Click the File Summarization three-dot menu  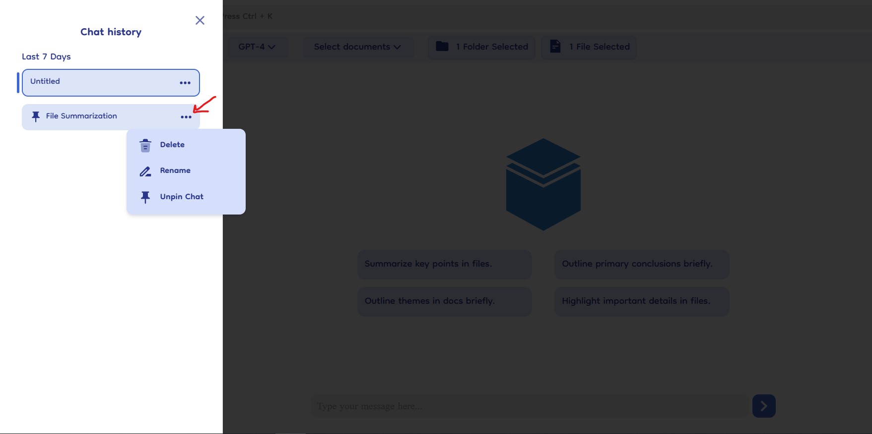pyautogui.click(x=186, y=117)
